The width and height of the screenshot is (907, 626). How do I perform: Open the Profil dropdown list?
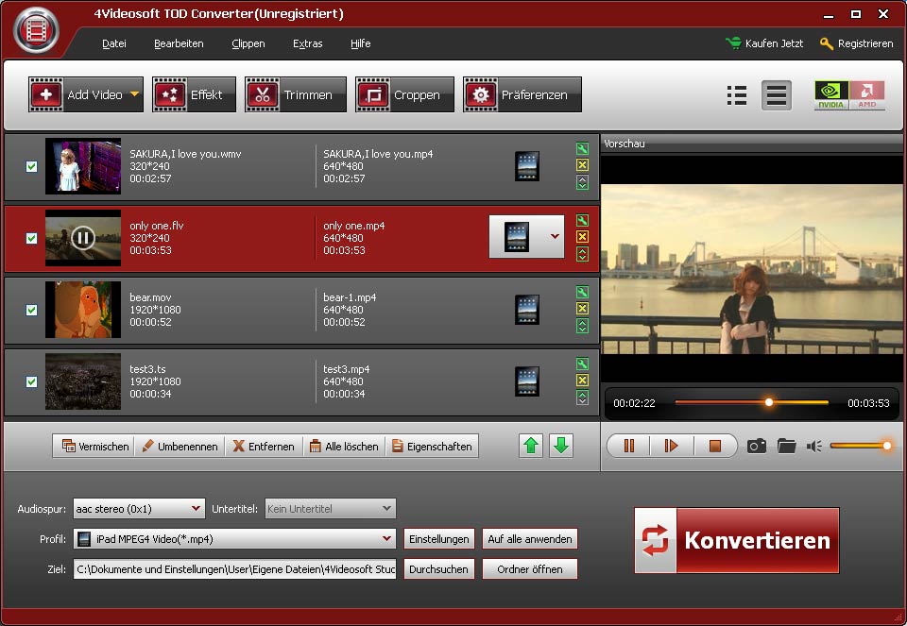coord(386,539)
